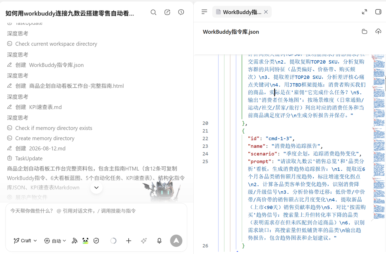Open Create memory directory step
Viewport: 386px width, 254px height.
(41, 138)
